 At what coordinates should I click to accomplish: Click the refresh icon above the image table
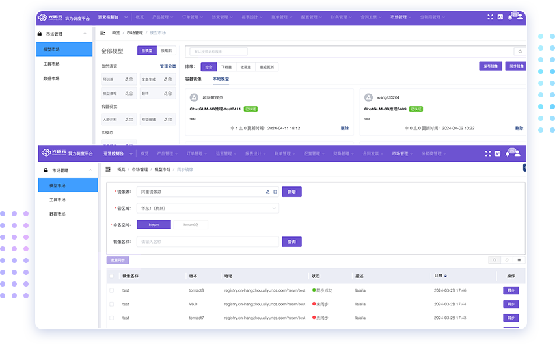point(506,260)
